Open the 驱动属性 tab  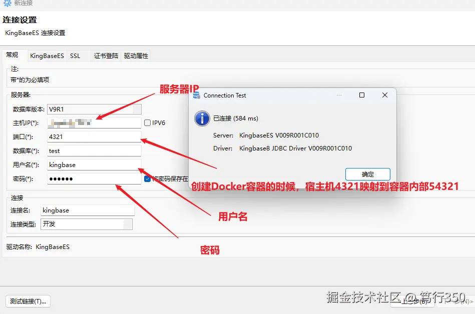(x=136, y=55)
